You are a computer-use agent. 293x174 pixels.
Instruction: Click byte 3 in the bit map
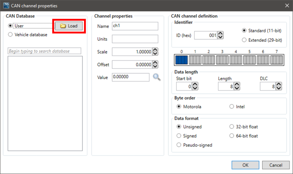[x=222, y=60]
